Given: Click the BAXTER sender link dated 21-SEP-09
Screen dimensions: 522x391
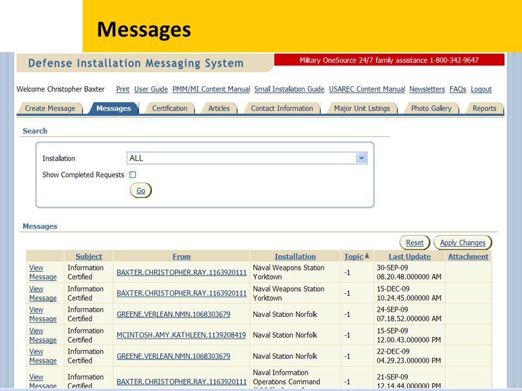Looking at the screenshot, I should click(x=182, y=382).
